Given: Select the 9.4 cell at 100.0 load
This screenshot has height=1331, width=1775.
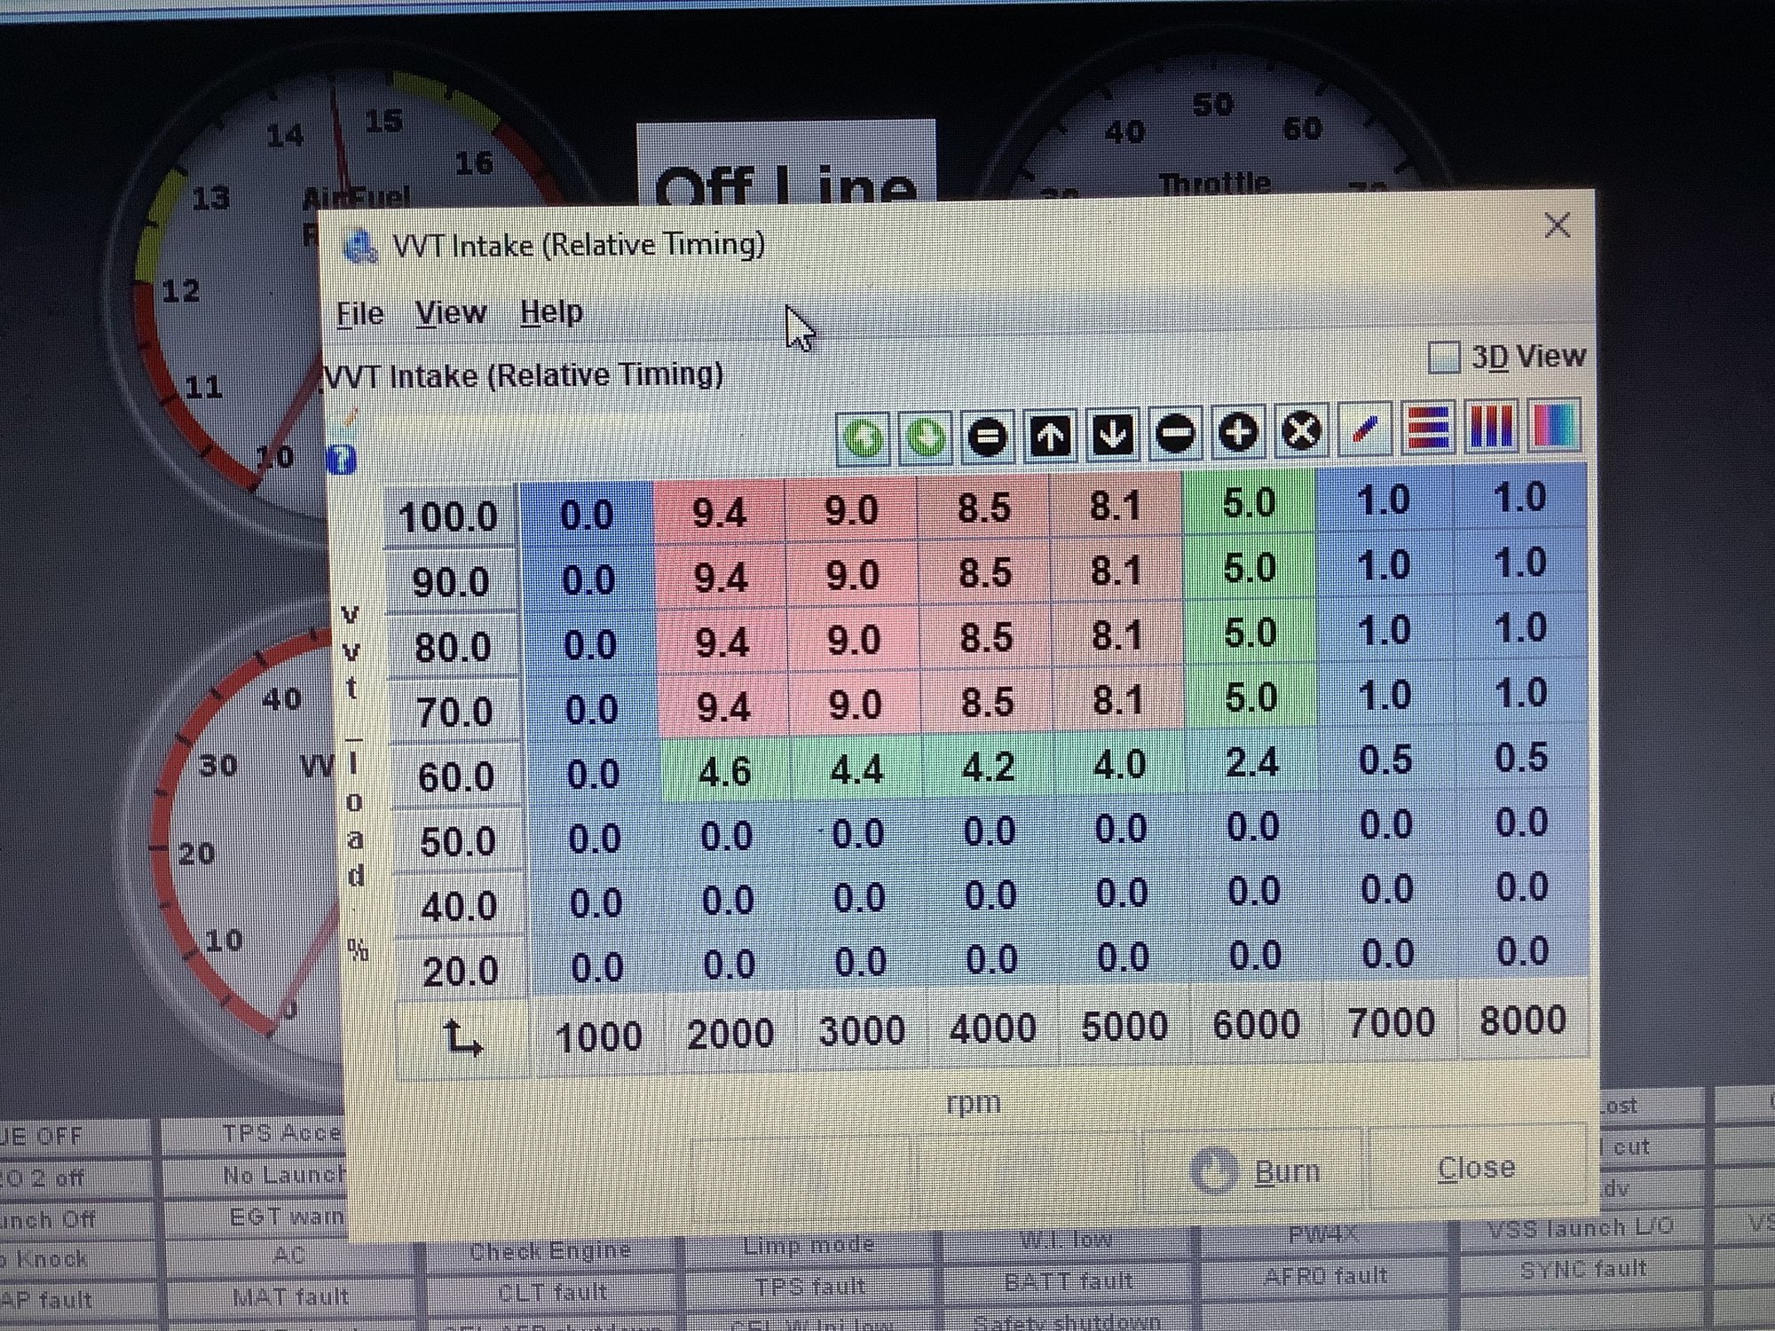Looking at the screenshot, I should pyautogui.click(x=719, y=512).
